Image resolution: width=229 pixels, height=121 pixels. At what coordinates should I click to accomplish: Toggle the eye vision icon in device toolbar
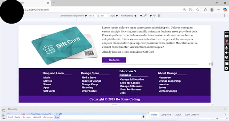tap(155, 15)
